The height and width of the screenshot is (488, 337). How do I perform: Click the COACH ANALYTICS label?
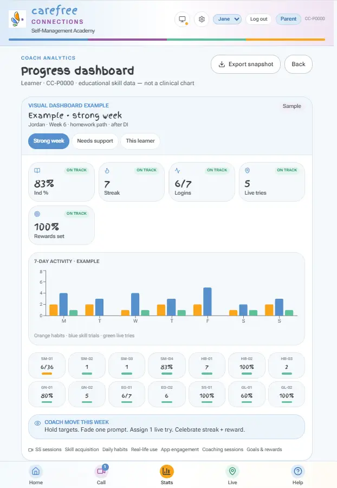pyautogui.click(x=48, y=58)
